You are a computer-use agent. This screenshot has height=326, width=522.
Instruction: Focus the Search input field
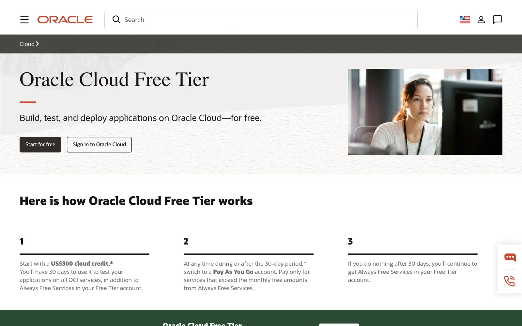coord(261,20)
